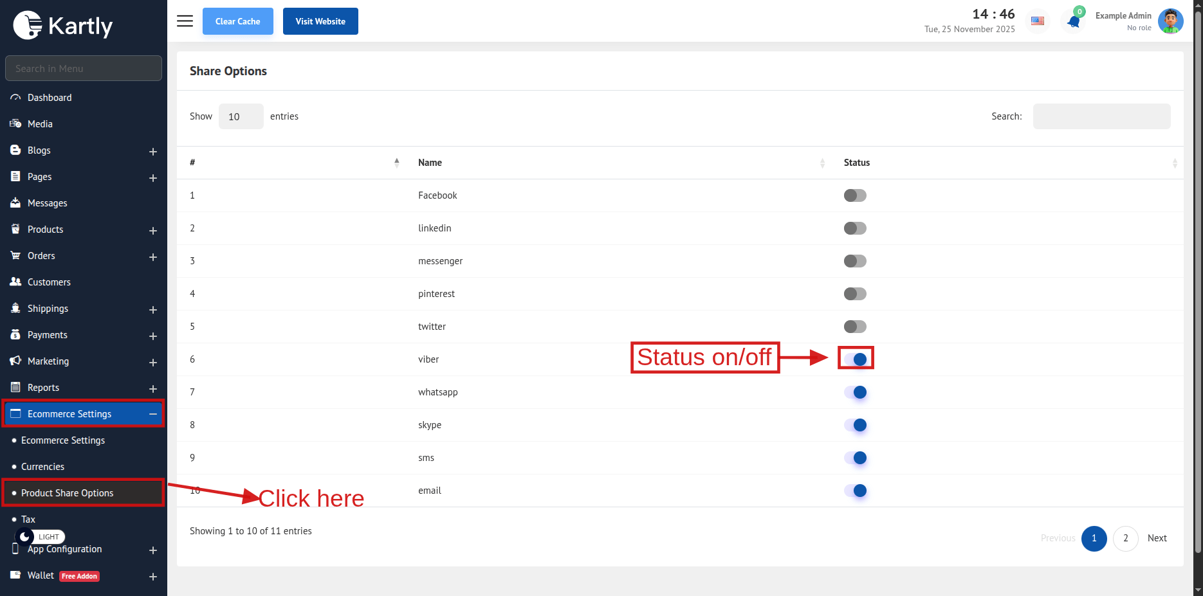Screen dimensions: 1203x596
Task: Click the hamburger menu icon
Action: [185, 21]
